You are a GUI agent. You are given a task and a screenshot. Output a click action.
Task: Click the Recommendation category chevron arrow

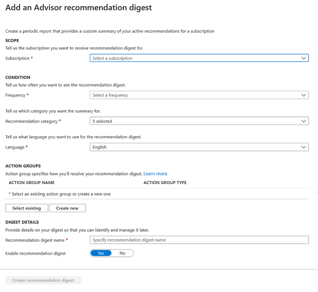(303, 121)
